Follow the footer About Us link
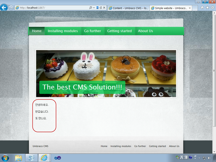The image size is (216, 162). pos(174,146)
